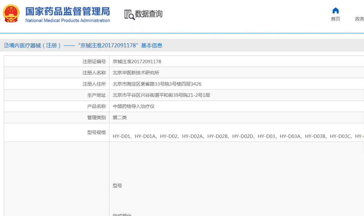Open the 政务 menu item
Image resolution: width=364 pixels, height=216 pixels.
359,19
